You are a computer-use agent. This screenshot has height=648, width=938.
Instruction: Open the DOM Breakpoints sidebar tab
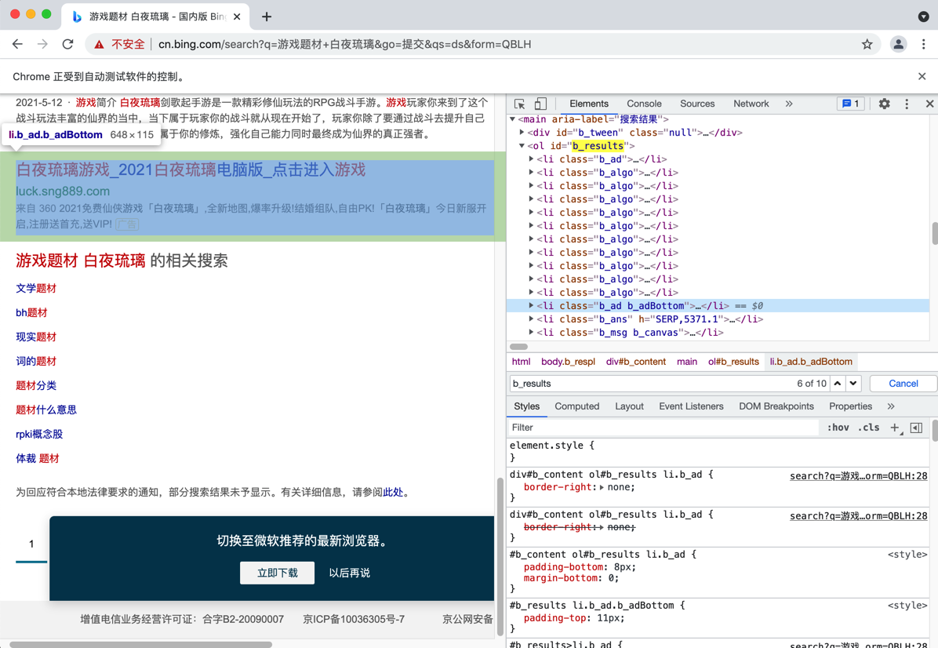776,406
